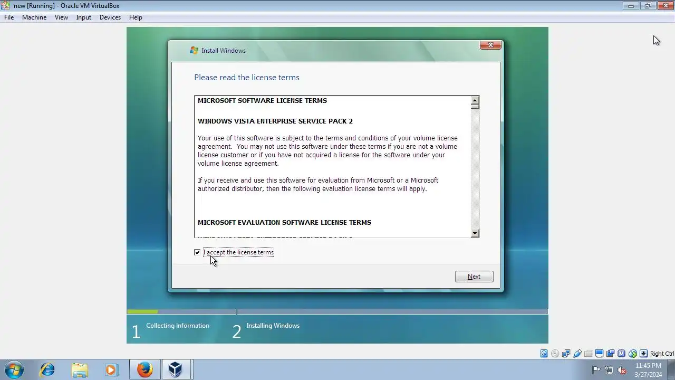The width and height of the screenshot is (675, 380).
Task: Click the mouse integration status icon
Action: tap(632, 354)
